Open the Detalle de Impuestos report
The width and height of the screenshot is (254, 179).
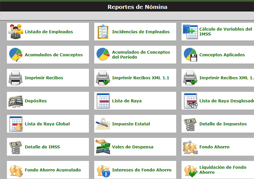(x=223, y=124)
